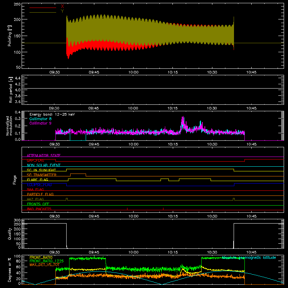This screenshot has height=288, width=288.
Task: Select the cyan Collimator 8 legend entry
Action: (x=40, y=119)
